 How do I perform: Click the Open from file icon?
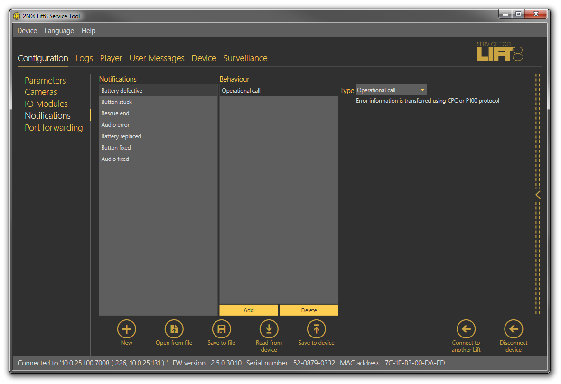pos(174,329)
